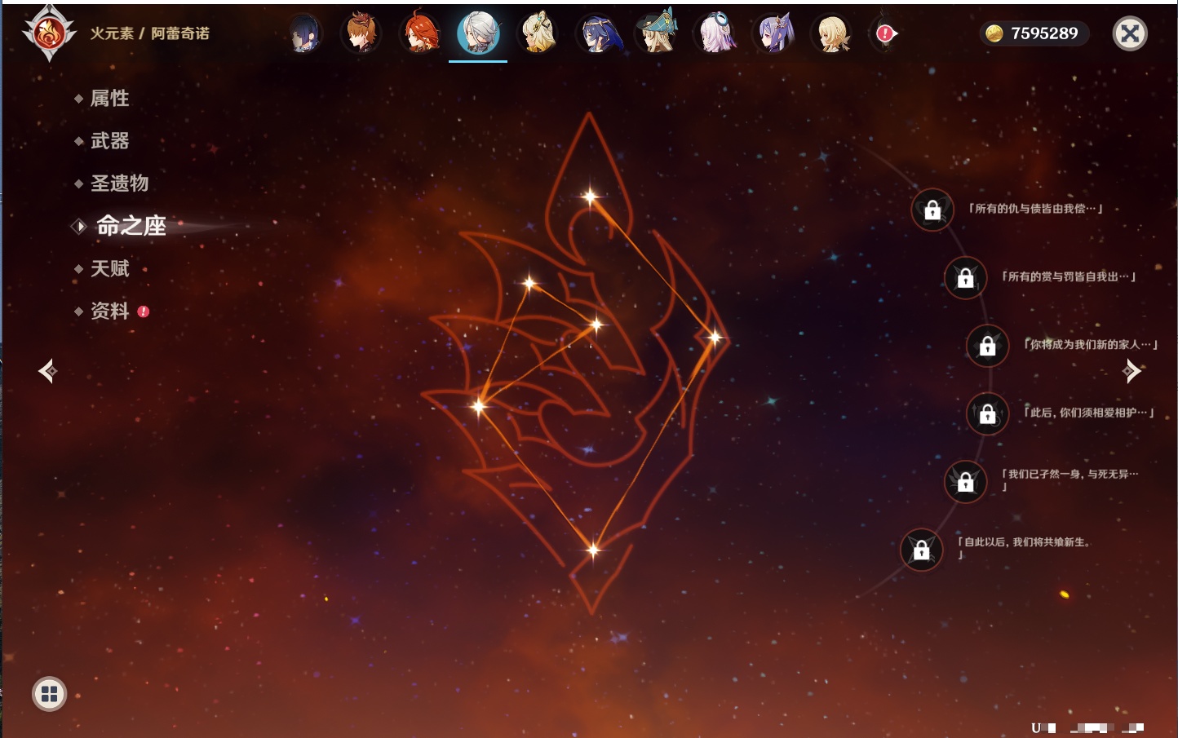The height and width of the screenshot is (738, 1178).
Task: Click the Mora amount 7595289
Action: pyautogui.click(x=1044, y=33)
